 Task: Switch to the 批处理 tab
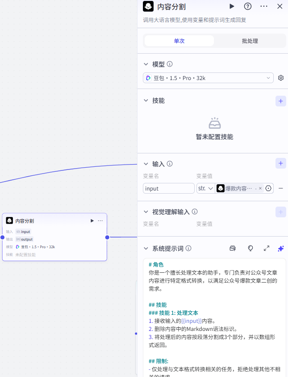(x=250, y=41)
